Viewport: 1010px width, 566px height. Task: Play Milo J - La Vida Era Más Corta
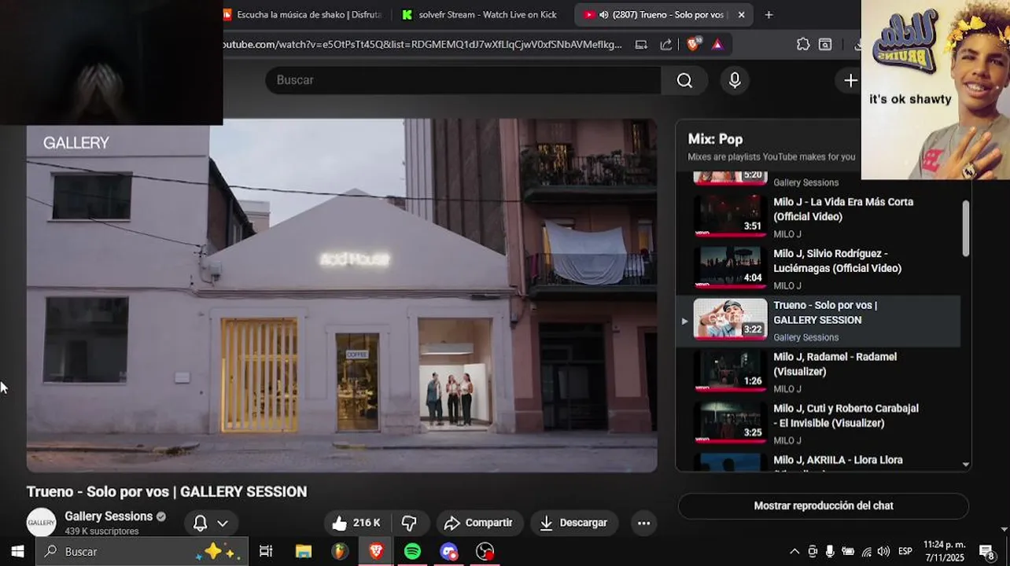[843, 209]
